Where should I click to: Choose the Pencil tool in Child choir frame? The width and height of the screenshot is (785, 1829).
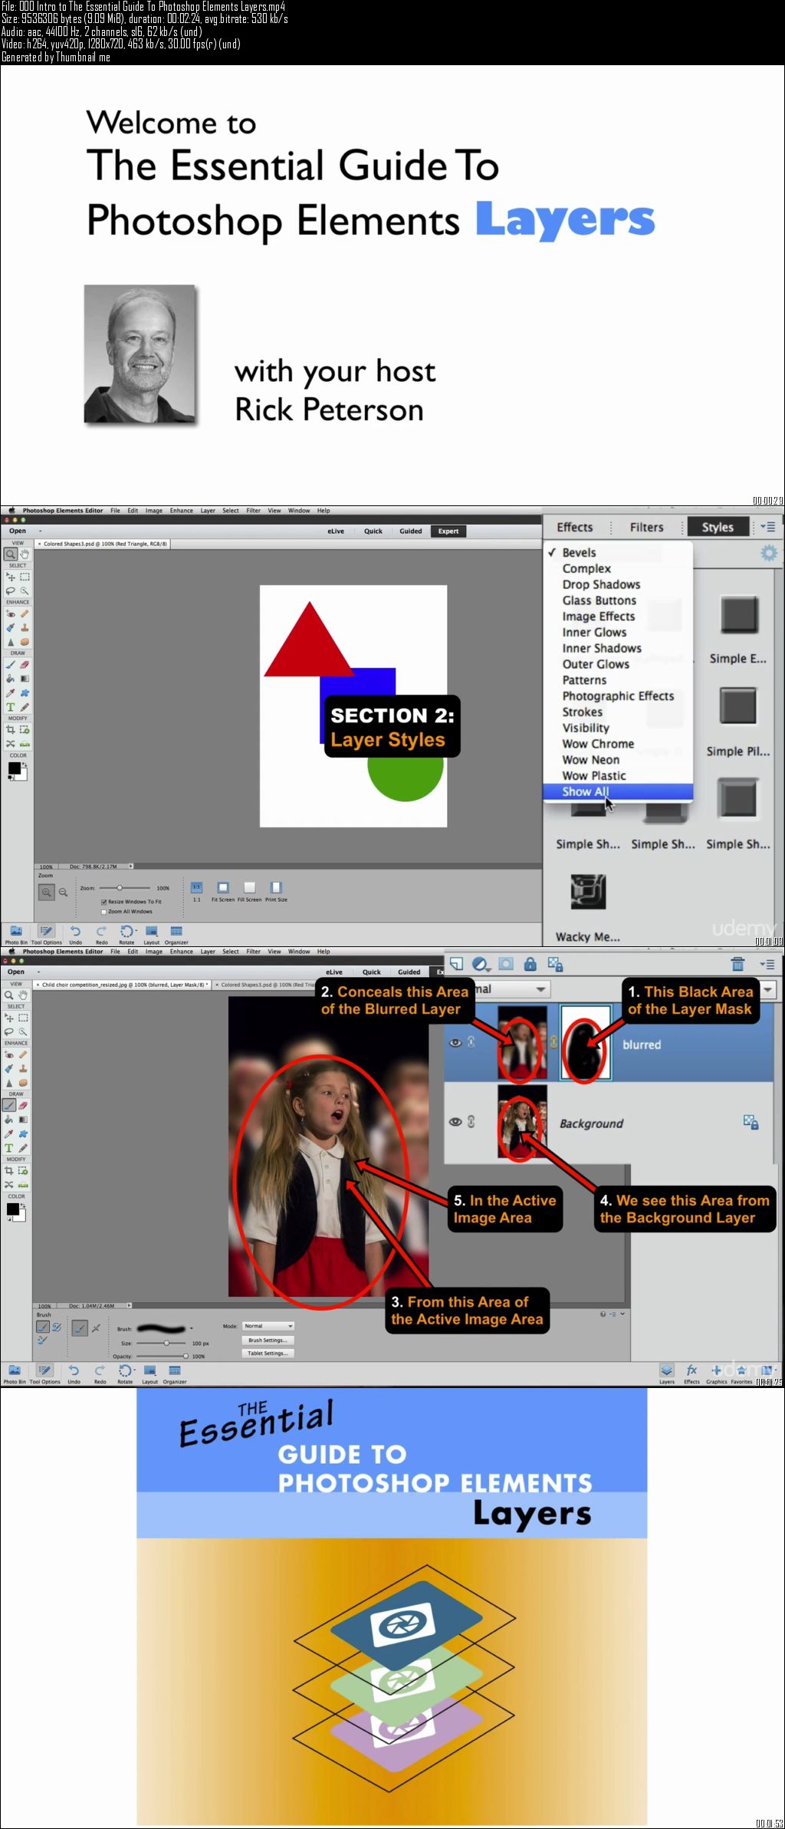coord(23,1147)
